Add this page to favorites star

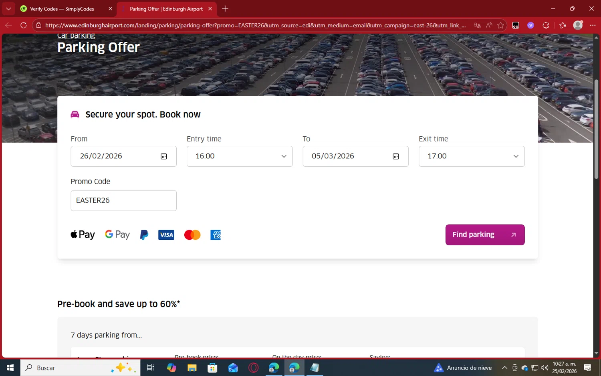pos(500,25)
